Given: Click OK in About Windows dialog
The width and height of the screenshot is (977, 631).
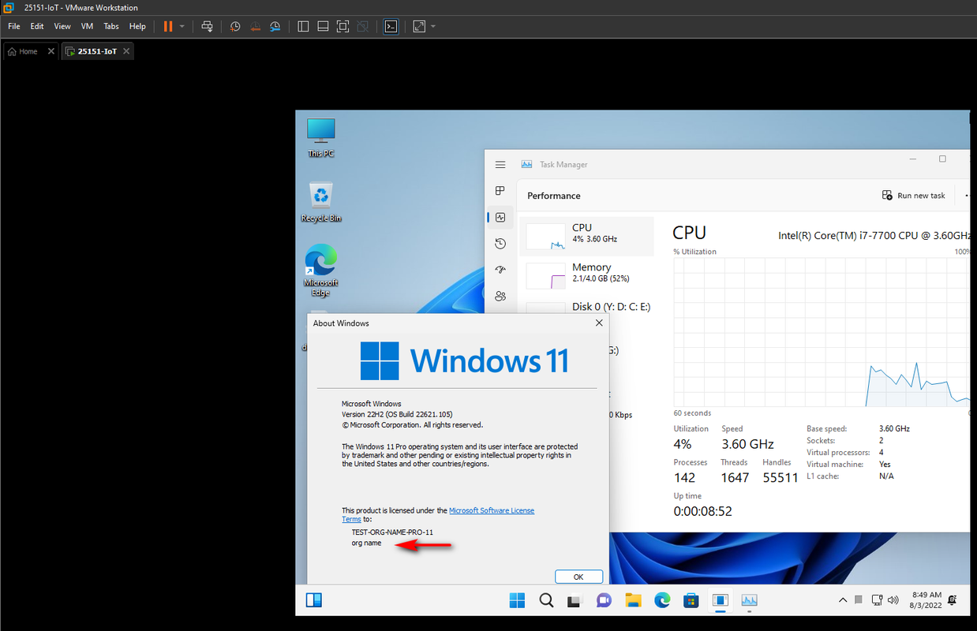Looking at the screenshot, I should click(x=579, y=577).
